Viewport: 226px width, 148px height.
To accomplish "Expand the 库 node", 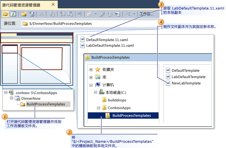I will tap(91, 77).
